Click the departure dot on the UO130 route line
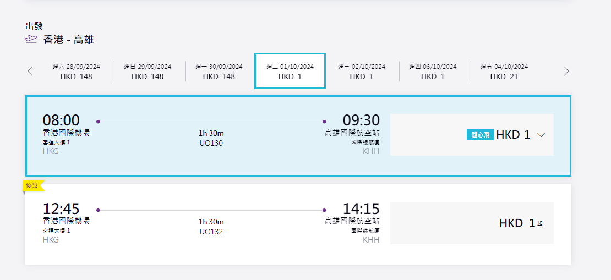Image resolution: width=611 pixels, height=280 pixels. click(98, 122)
